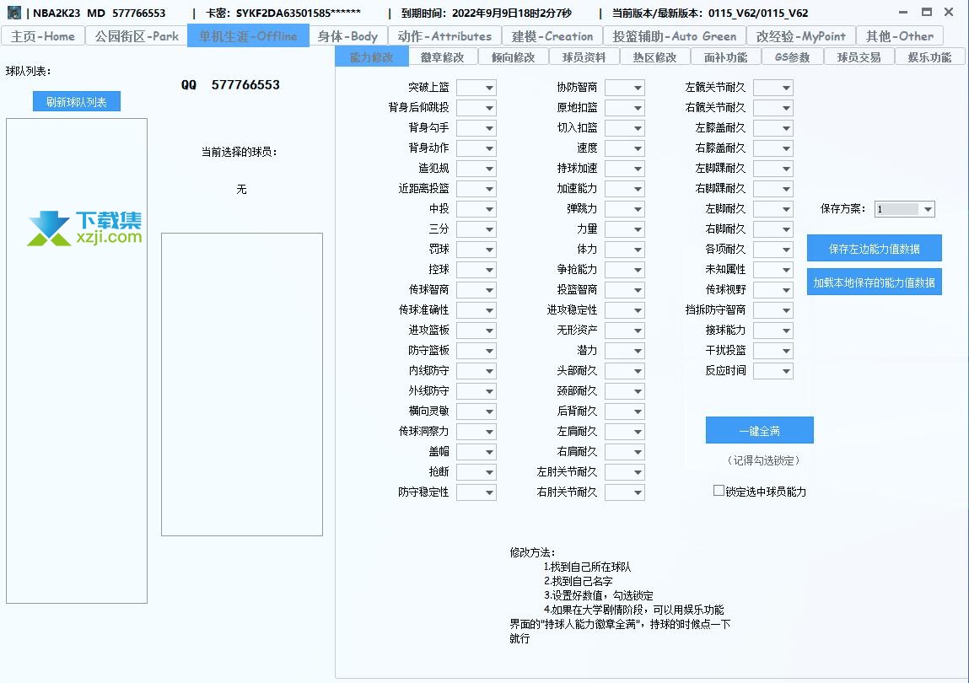This screenshot has height=683, width=969.
Task: Open the 投篮辅助-Auto Green tab
Action: (674, 36)
